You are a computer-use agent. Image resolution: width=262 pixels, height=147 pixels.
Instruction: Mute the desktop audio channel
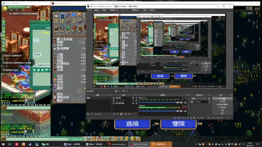(181, 111)
